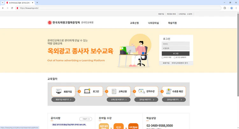Click the 공지사항 section heading
The height and width of the screenshot is (129, 239).
point(55,118)
